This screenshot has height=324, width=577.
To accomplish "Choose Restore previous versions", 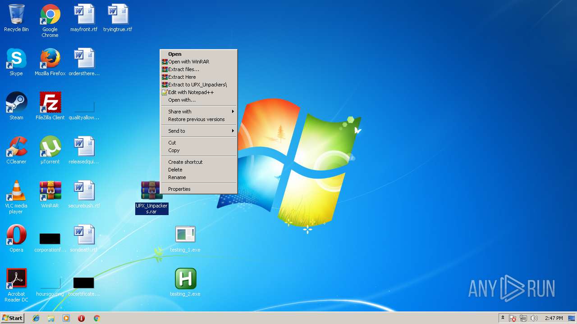I will click(x=198, y=119).
